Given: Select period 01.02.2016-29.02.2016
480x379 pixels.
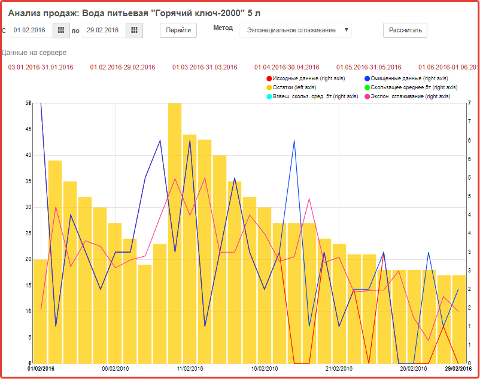Looking at the screenshot, I should 123,67.
